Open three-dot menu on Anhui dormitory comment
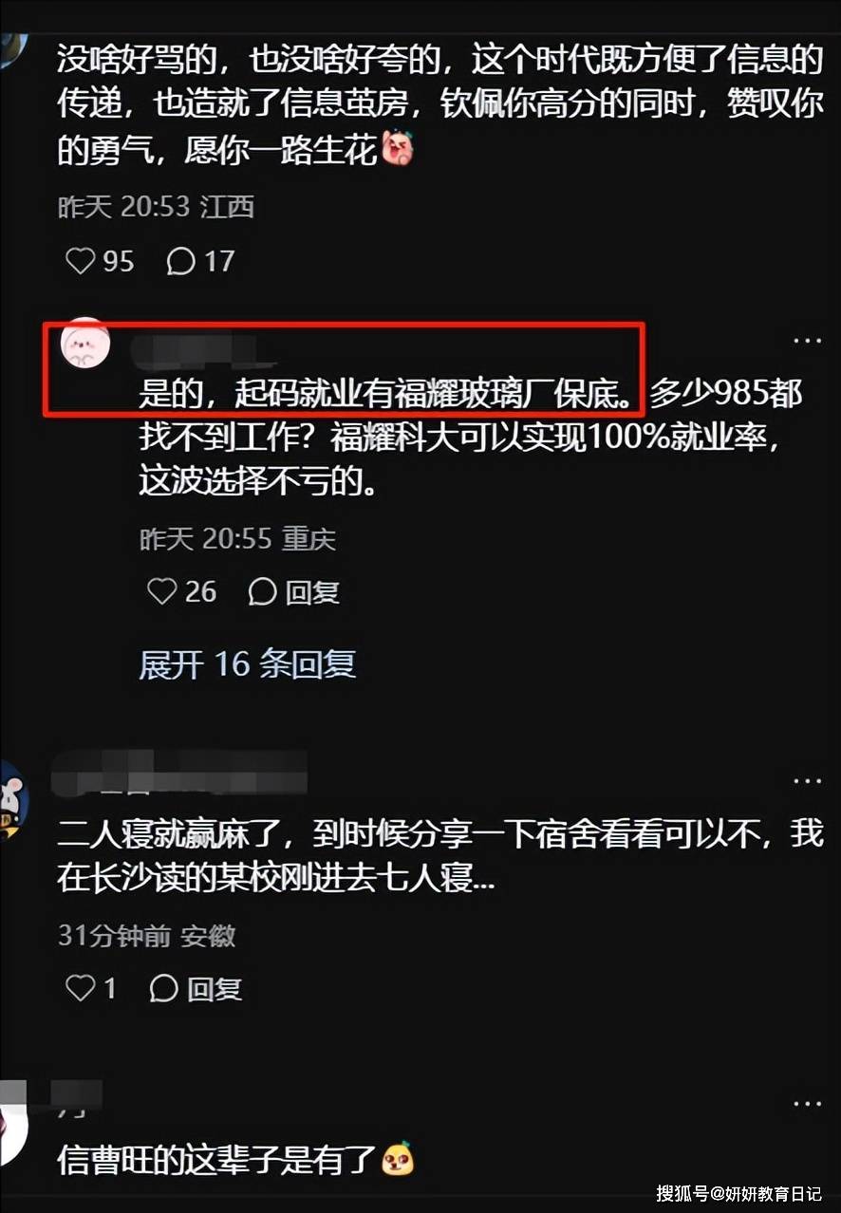The height and width of the screenshot is (1213, 841). 807,781
